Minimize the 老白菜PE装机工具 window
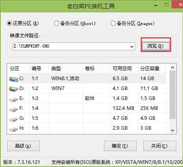The width and height of the screenshot is (183, 167). coord(156,5)
